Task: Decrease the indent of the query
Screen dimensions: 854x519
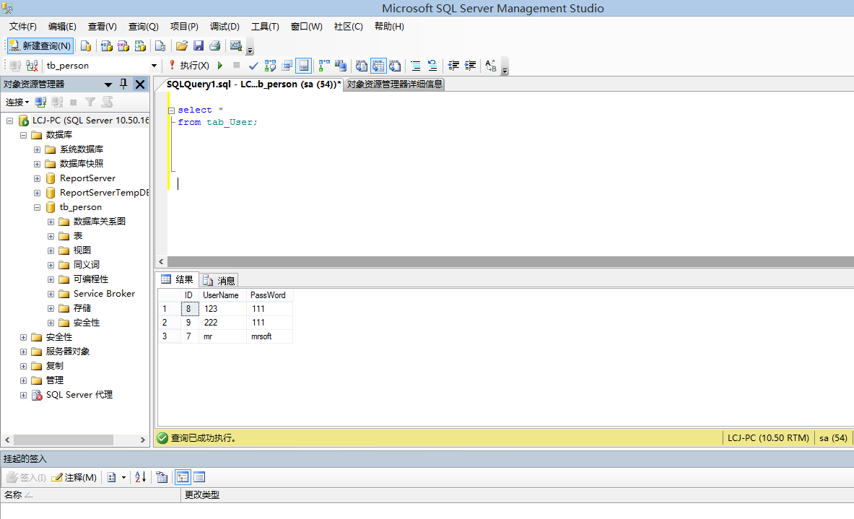Action: (453, 66)
